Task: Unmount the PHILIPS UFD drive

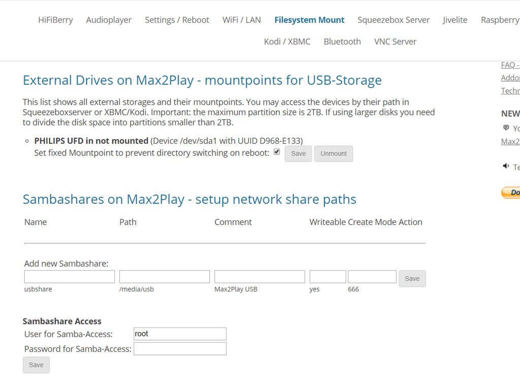Action: [x=334, y=153]
